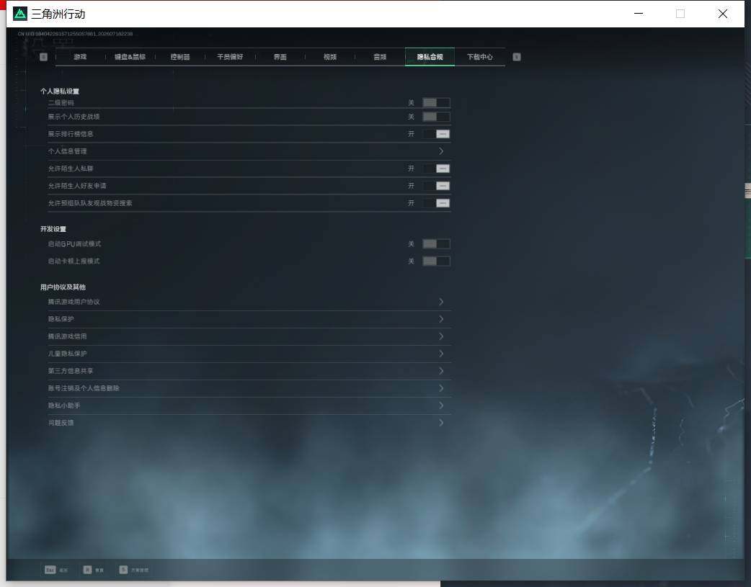Click the arrow on 隐私小助手 row
Screen dimensions: 751x587
pos(441,405)
